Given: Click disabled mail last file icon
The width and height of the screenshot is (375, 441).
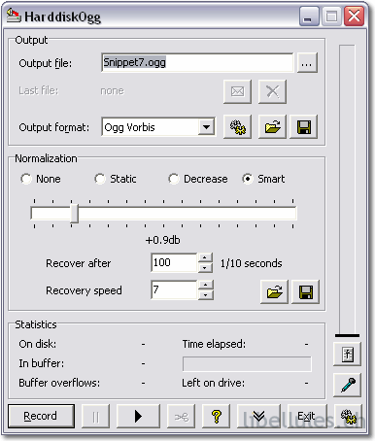Looking at the screenshot, I should pyautogui.click(x=237, y=91).
